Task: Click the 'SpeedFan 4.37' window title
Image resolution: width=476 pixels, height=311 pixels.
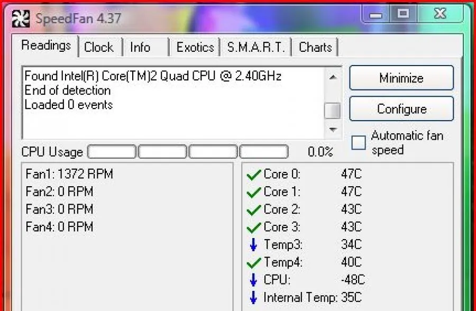Action: (78, 19)
